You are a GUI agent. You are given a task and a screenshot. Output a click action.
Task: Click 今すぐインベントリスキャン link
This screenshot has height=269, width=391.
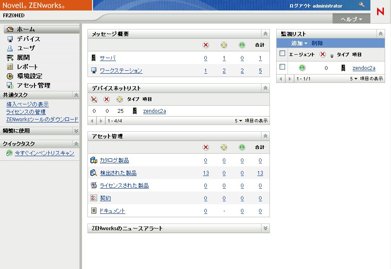pyautogui.click(x=45, y=153)
